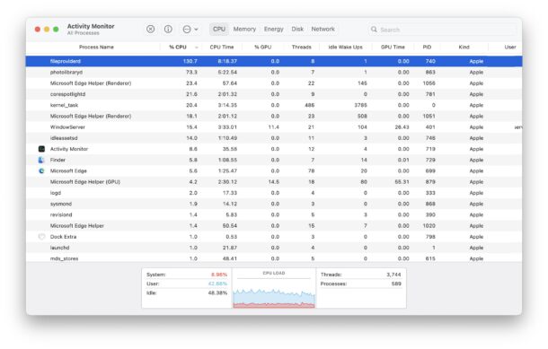Click the System percentage value

tap(219, 275)
